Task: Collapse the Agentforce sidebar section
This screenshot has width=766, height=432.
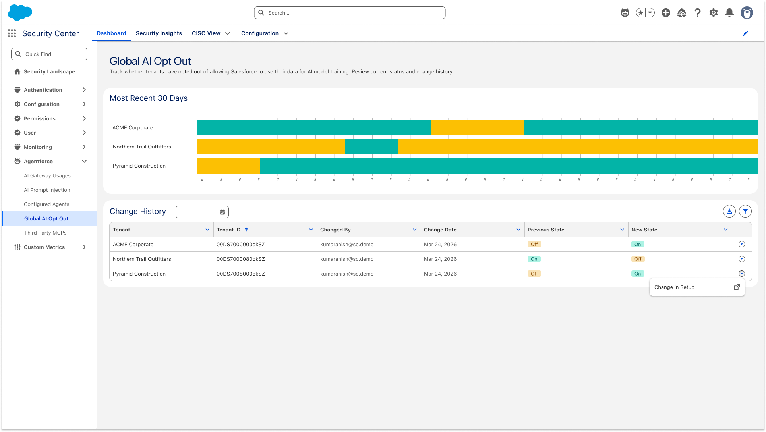Action: [84, 161]
